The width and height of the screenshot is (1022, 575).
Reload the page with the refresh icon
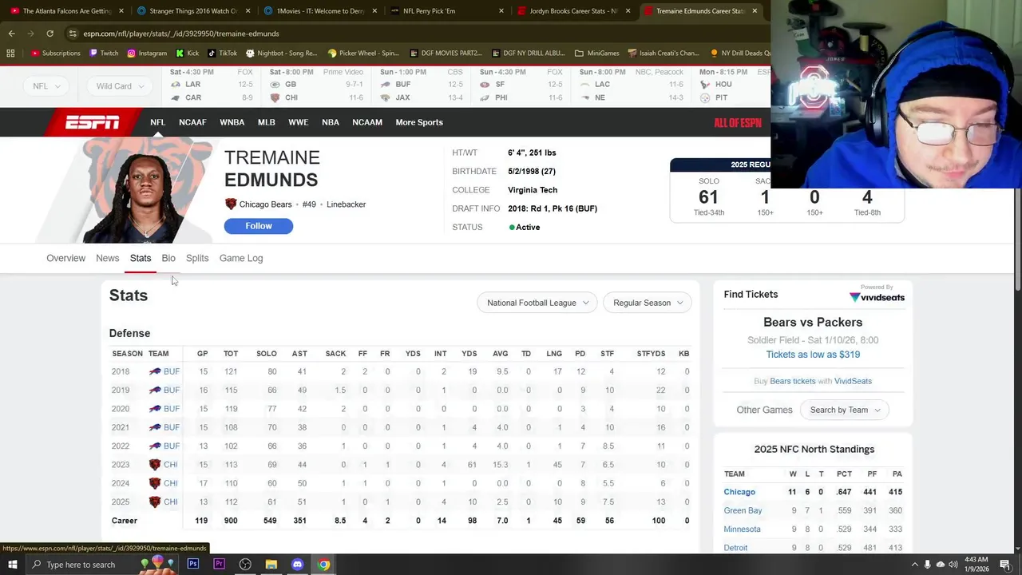click(x=50, y=34)
